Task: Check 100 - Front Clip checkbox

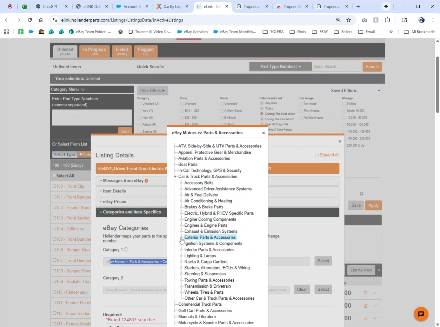Action: 54,186
